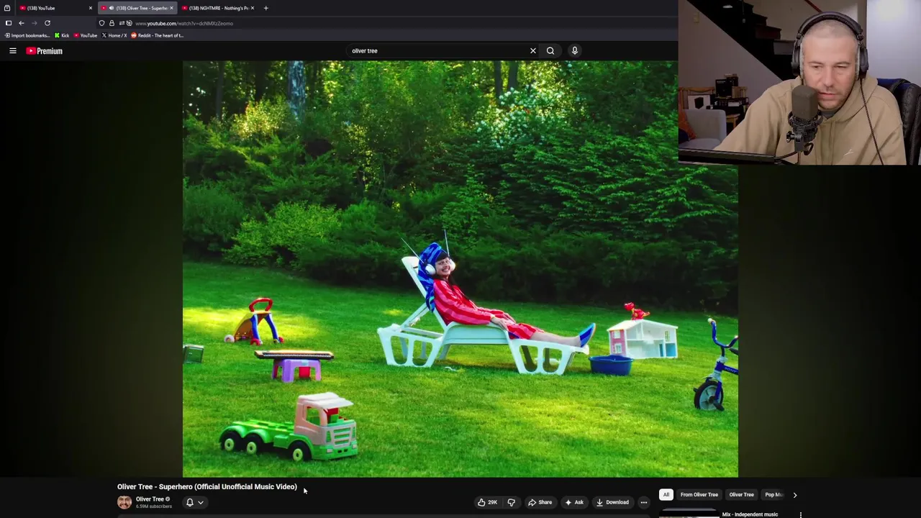Show more chips with the right chevron
Image resolution: width=921 pixels, height=518 pixels.
coord(795,495)
